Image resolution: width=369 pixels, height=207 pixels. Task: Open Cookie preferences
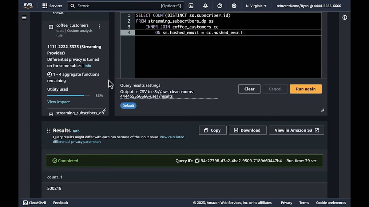[x=331, y=203]
